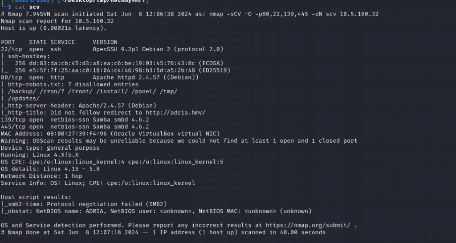Click the PORT column header
The image size is (456, 243).
point(8,42)
